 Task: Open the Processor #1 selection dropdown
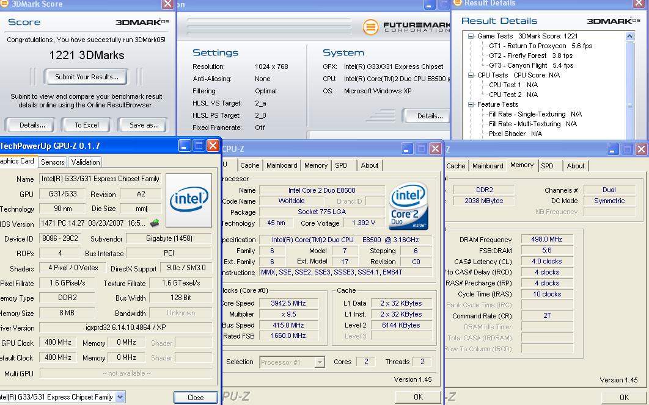point(320,362)
